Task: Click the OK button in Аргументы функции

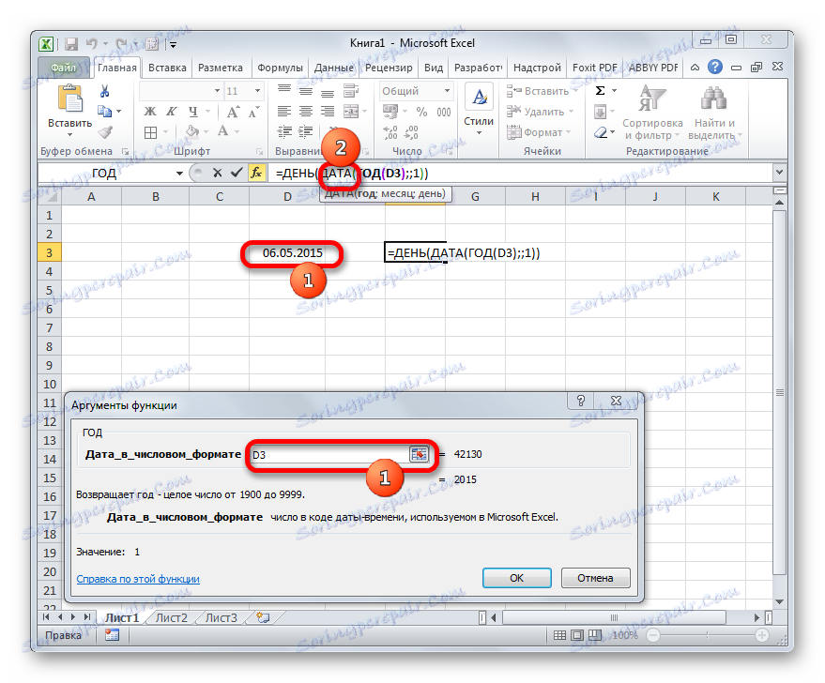Action: point(517,579)
